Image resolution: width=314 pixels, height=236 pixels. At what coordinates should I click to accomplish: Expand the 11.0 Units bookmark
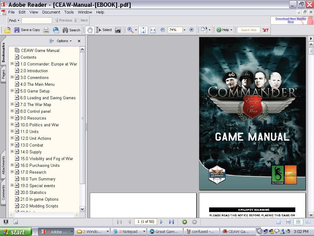pyautogui.click(x=12, y=131)
